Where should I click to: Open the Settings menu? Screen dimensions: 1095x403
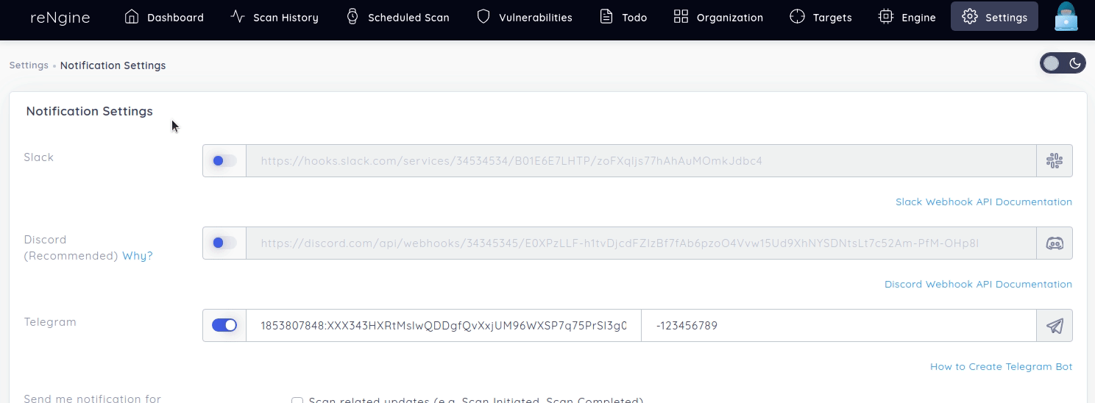tap(994, 17)
